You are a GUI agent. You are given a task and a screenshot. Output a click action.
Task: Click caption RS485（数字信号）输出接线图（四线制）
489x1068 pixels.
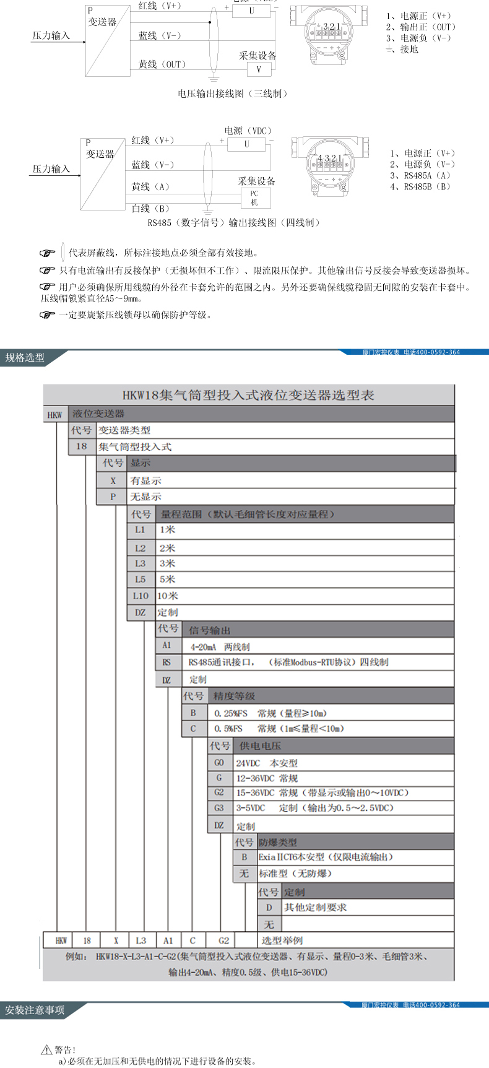click(x=234, y=223)
